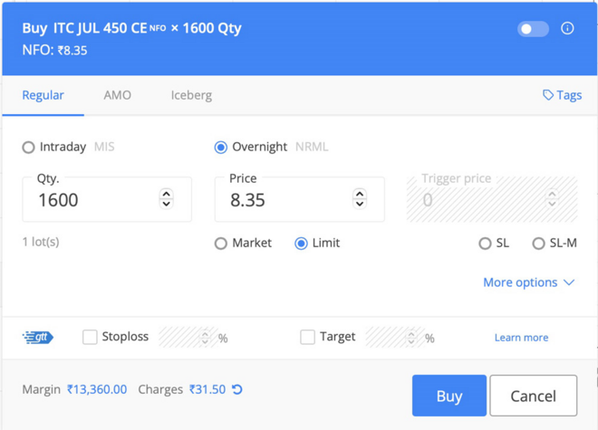Switch to the Iceberg tab
Screen dimensions: 598x430
point(191,95)
